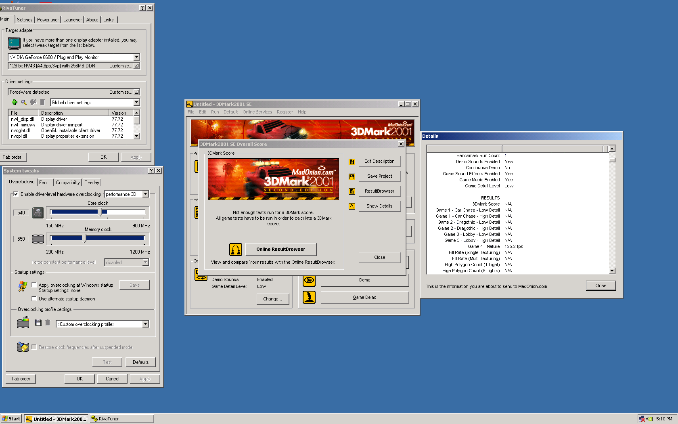Click the trash icon beside Global driver settings

coord(42,102)
